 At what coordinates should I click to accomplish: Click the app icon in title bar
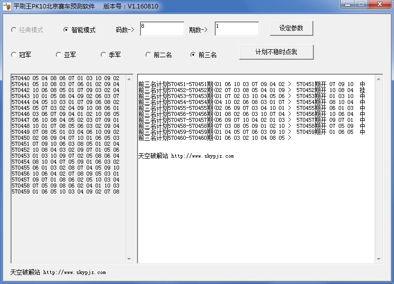tap(7, 6)
